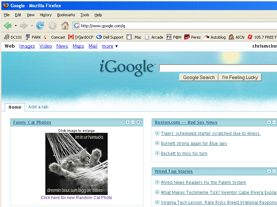
Task: Open the Funny Cat Photos gadget menu
Action: point(128,122)
